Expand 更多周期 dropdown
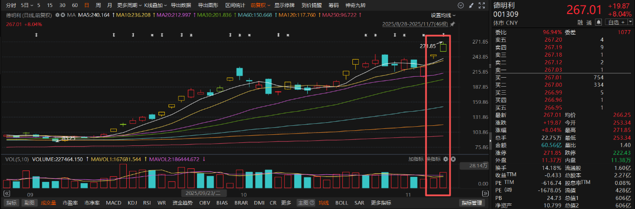The width and height of the screenshot is (635, 209). point(129,5)
